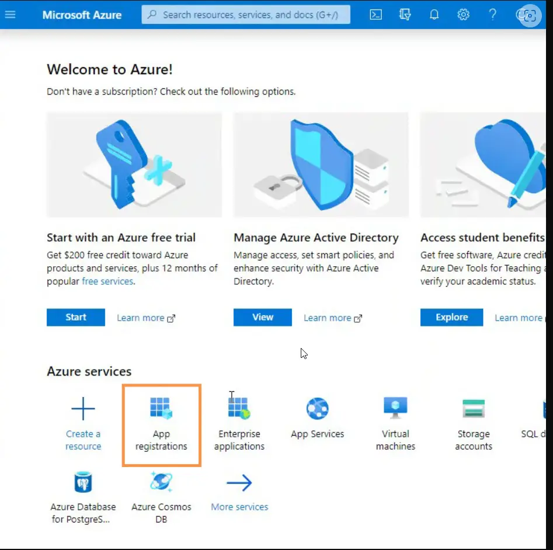The height and width of the screenshot is (550, 553).
Task: Open Learn more under student benefits
Action: pyautogui.click(x=520, y=318)
